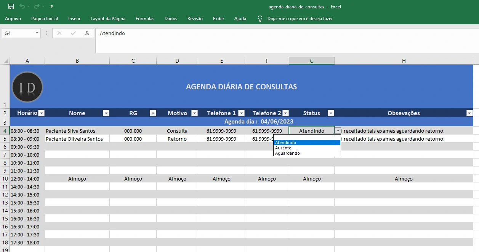Open the Name Box dropdown

[x=36, y=33]
